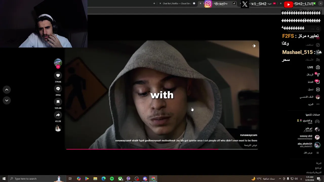Close the Chat Bot BotRix tab
This screenshot has height=182, width=324.
pos(160,4)
